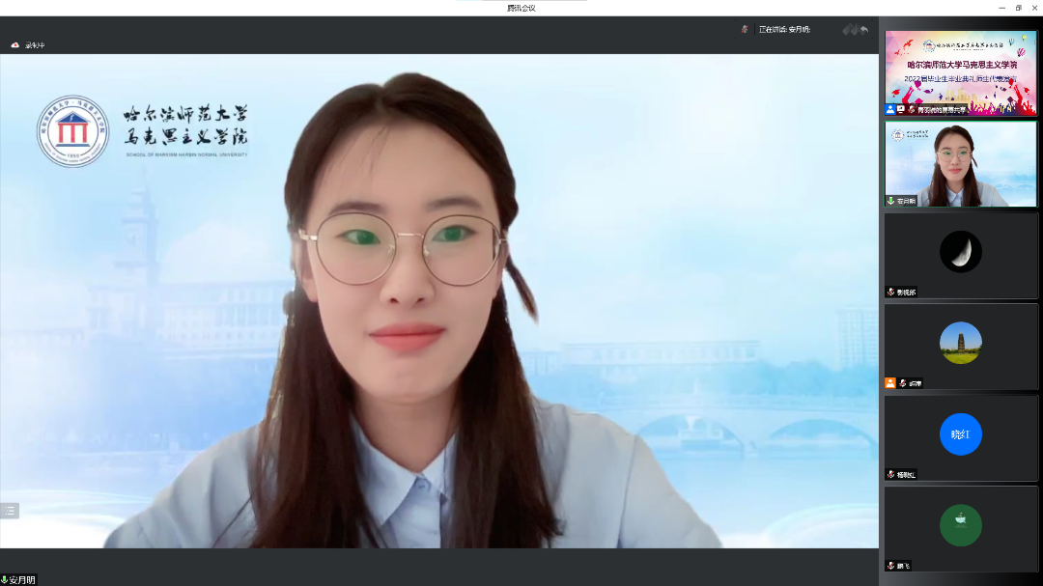This screenshot has width=1043, height=586.
Task: Restore down the 腾讯会议 window
Action: [1018, 8]
